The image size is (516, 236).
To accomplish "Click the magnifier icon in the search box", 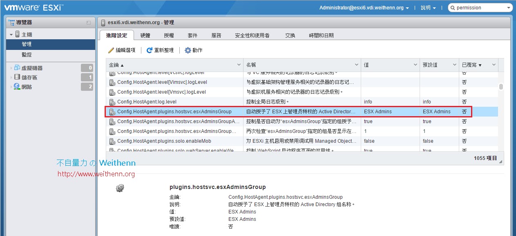I will pyautogui.click(x=453, y=8).
